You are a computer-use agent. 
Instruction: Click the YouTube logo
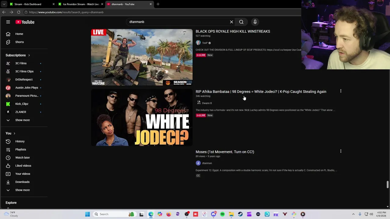[25, 22]
